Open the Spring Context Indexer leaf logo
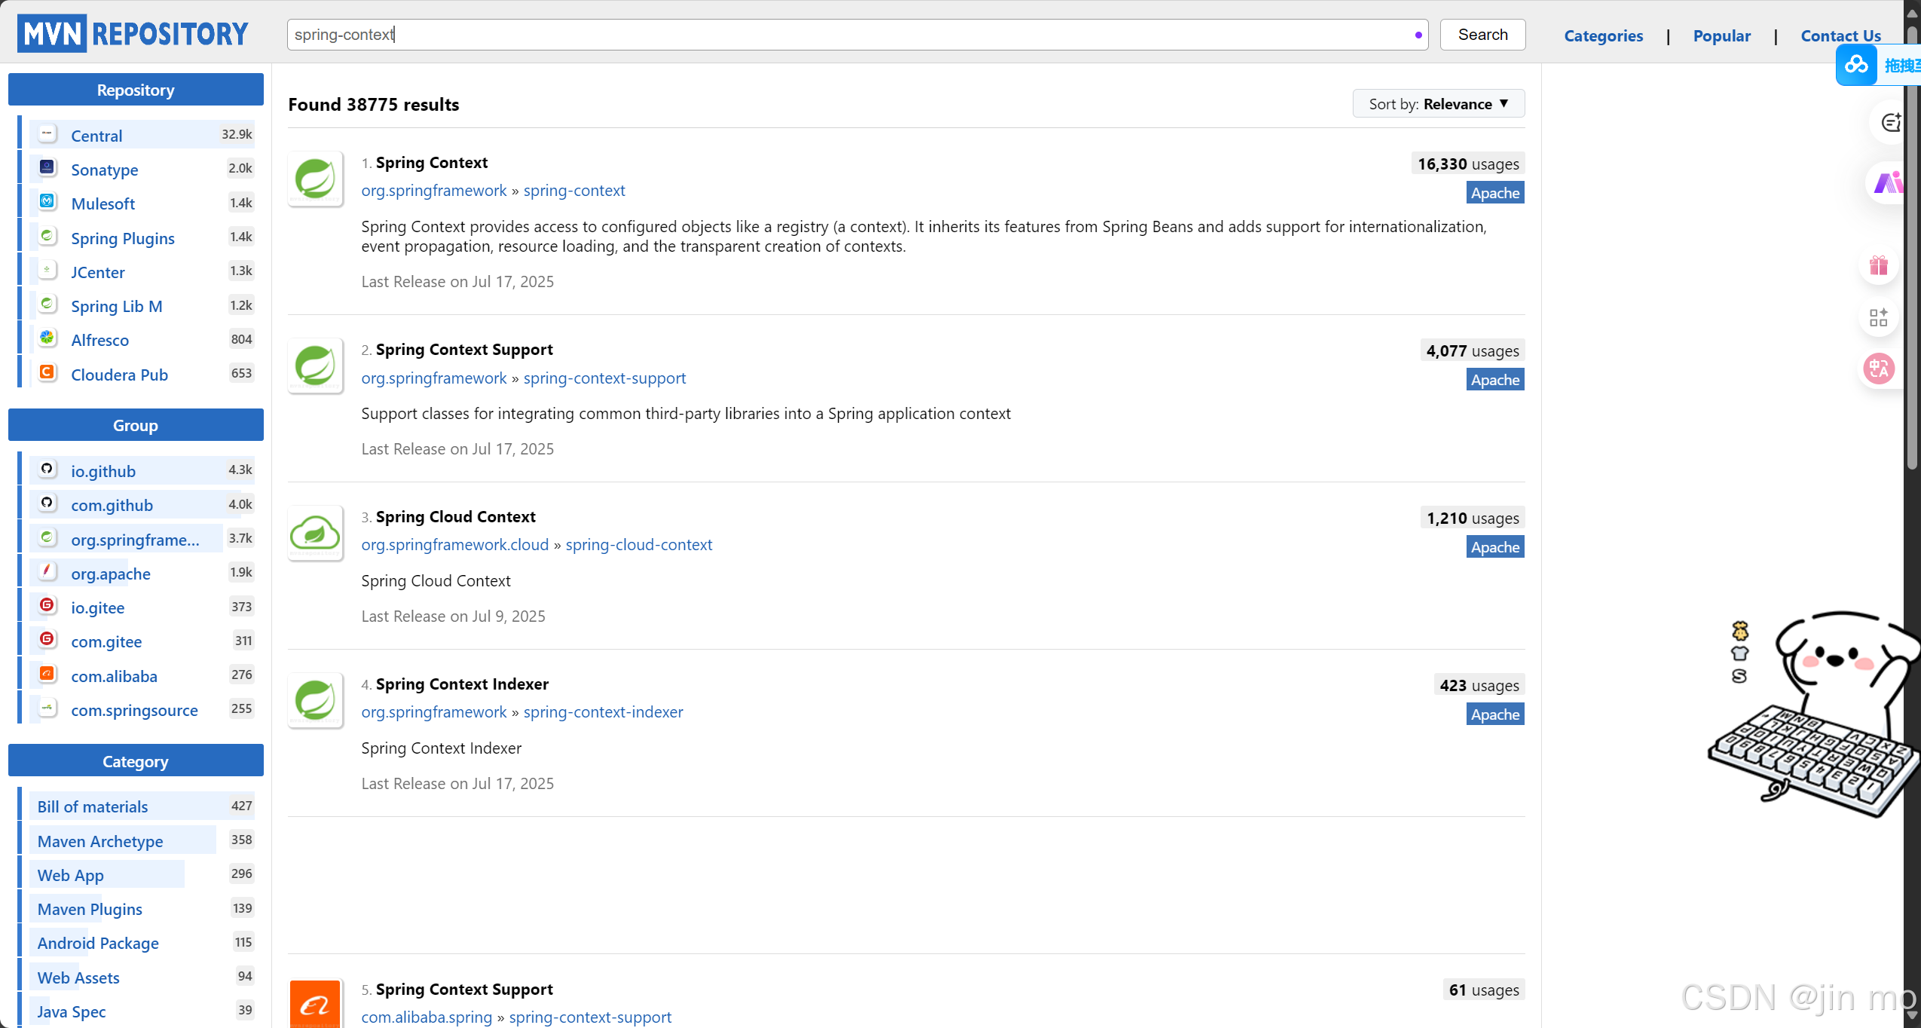Viewport: 1921px width, 1028px height. coord(315,701)
